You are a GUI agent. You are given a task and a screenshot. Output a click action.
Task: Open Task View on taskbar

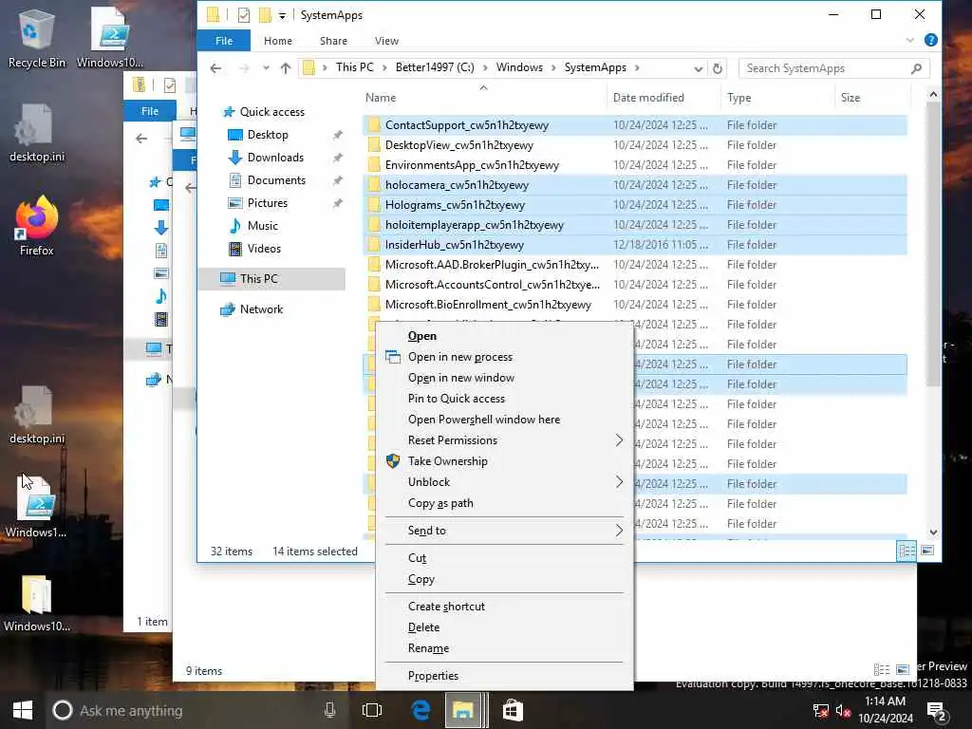pyautogui.click(x=372, y=710)
